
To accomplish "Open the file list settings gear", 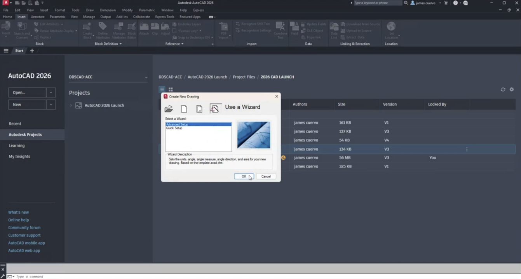I will coord(512,89).
